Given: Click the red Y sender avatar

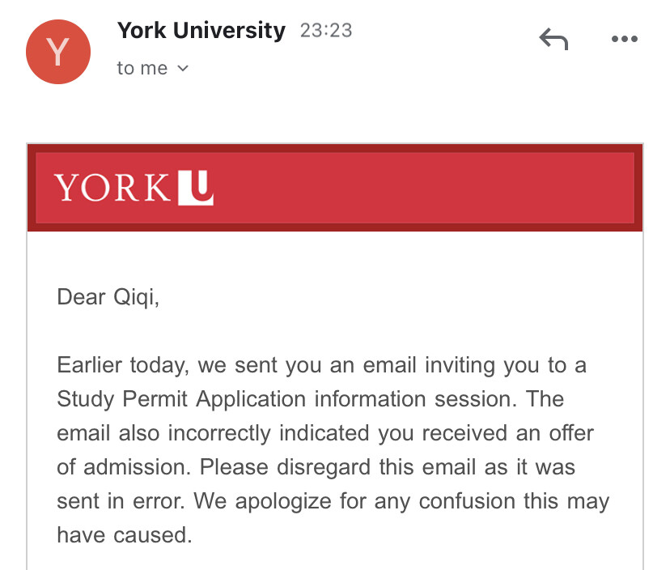Looking at the screenshot, I should coord(58,51).
